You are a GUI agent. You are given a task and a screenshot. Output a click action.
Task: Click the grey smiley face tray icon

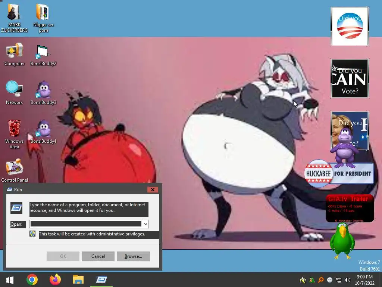(x=330, y=280)
